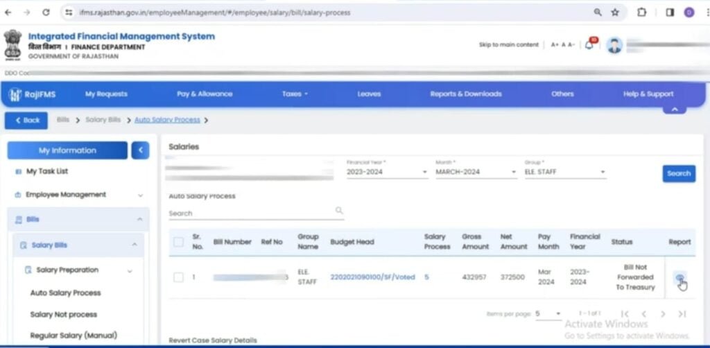The height and width of the screenshot is (348, 710).
Task: Open My Task List in sidebar
Action: [47, 171]
